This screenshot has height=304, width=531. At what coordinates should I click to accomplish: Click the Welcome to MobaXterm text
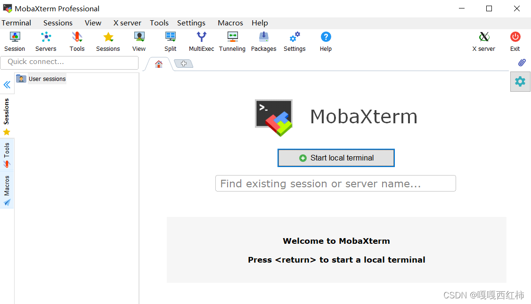336,241
